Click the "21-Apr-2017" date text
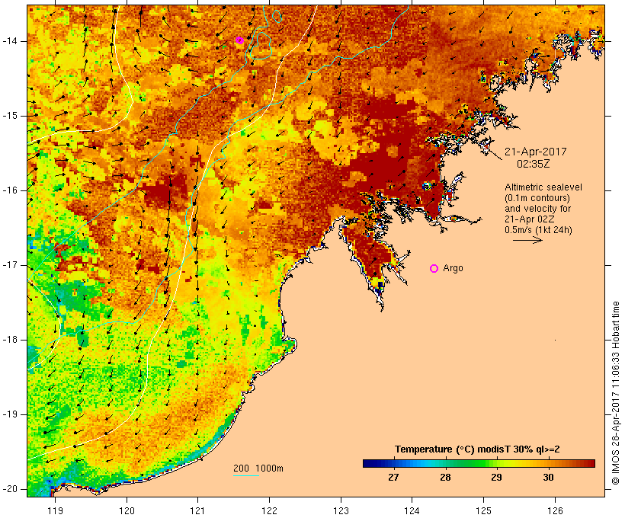The width and height of the screenshot is (625, 518). click(x=535, y=152)
